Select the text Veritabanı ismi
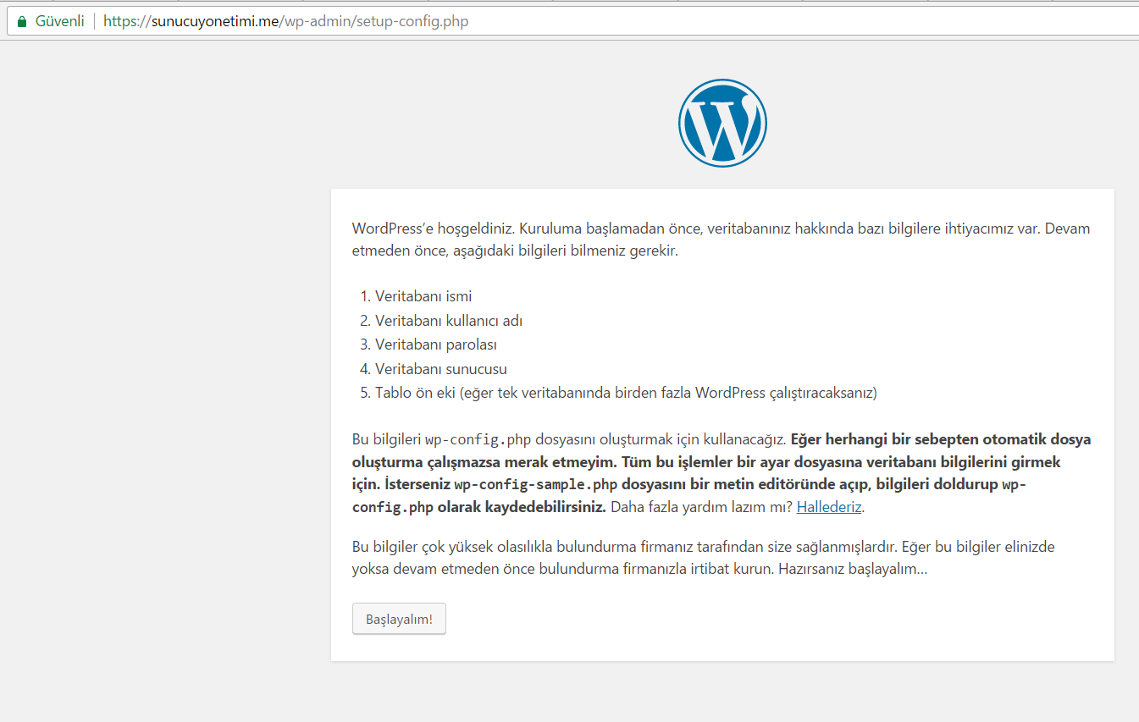Image resolution: width=1139 pixels, height=722 pixels. [423, 296]
